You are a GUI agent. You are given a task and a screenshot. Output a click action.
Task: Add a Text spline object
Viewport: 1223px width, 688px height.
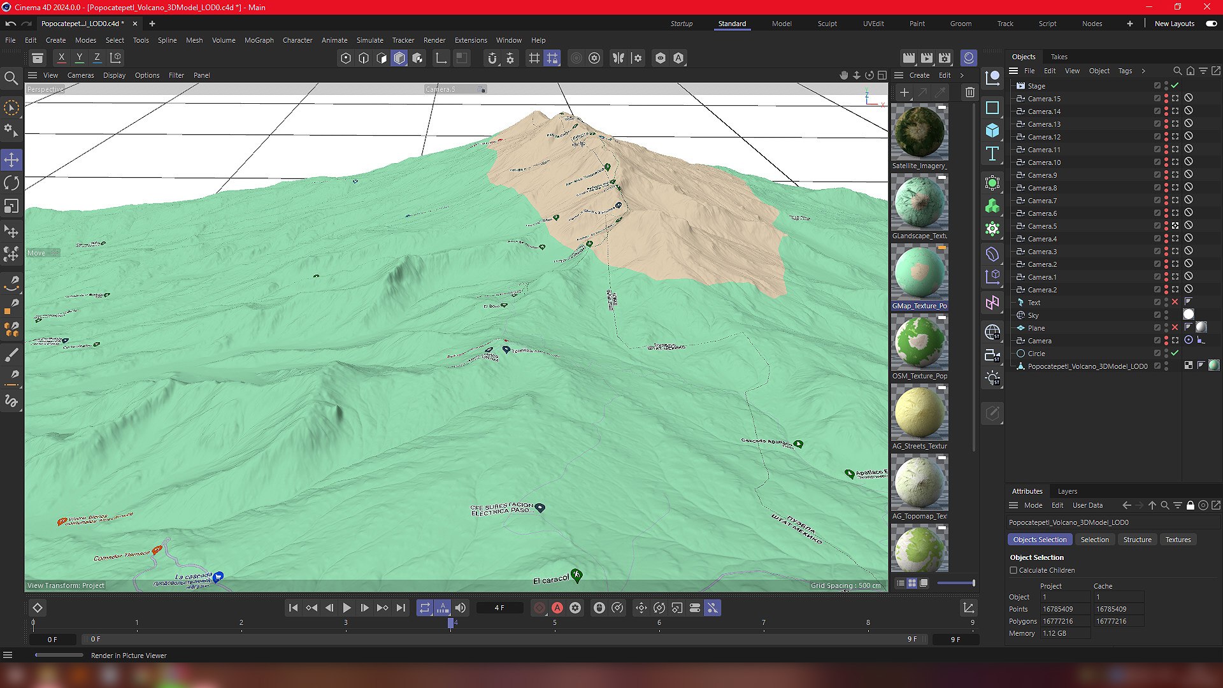click(992, 154)
